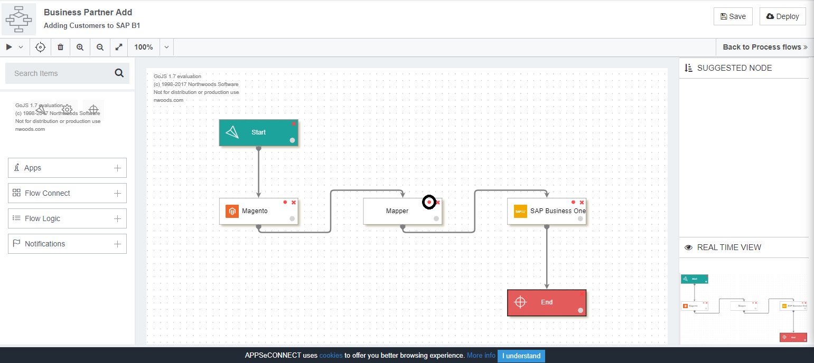814x363 pixels.
Task: Click the zoom out magnifier icon
Action: pyautogui.click(x=100, y=47)
